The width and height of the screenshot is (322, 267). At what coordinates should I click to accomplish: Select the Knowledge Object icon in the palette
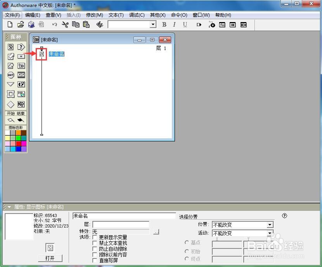tap(21, 104)
